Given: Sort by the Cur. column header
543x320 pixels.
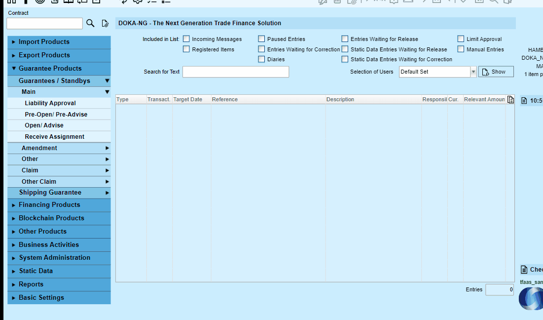Looking at the screenshot, I should click(455, 99).
